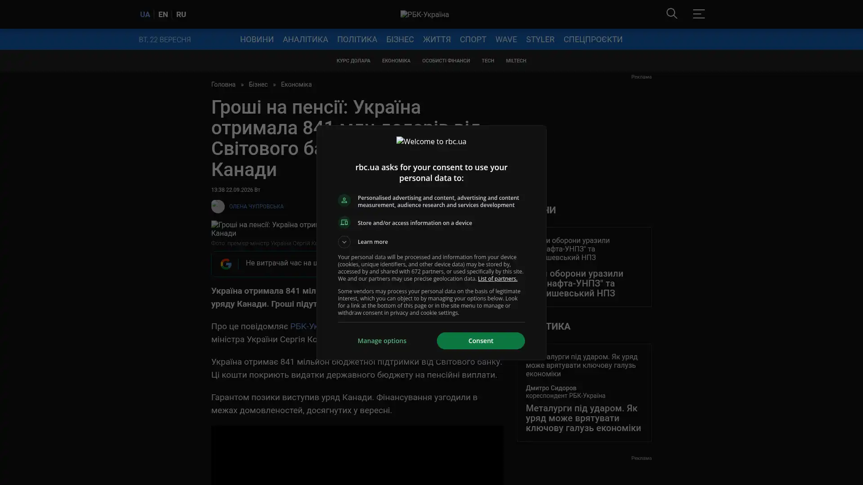Click the device storage icon
The image size is (863, 485).
[x=344, y=223]
